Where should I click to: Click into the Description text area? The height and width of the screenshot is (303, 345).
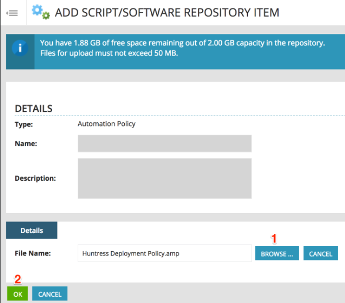click(x=164, y=178)
